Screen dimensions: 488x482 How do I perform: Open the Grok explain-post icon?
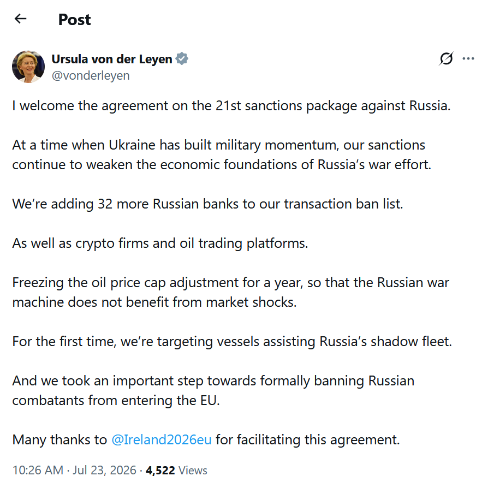coord(447,58)
